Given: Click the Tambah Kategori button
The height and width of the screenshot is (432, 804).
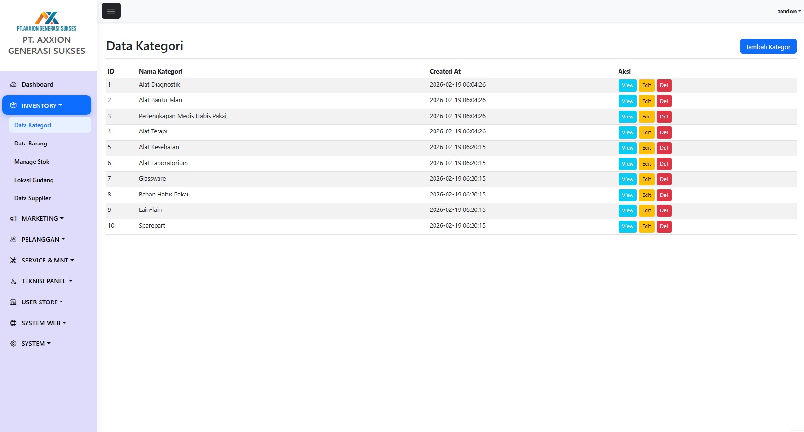Looking at the screenshot, I should [768, 47].
